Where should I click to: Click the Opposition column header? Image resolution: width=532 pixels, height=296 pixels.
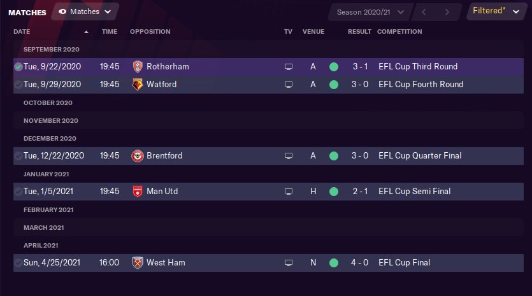pyautogui.click(x=150, y=32)
